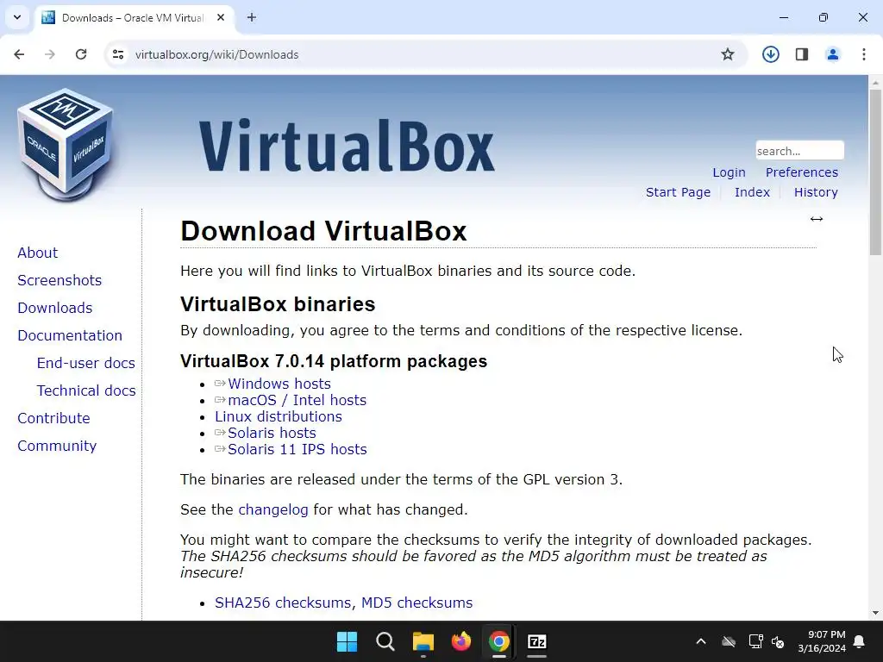The height and width of the screenshot is (662, 883).
Task: Show hidden system tray icons chevron
Action: tap(701, 641)
